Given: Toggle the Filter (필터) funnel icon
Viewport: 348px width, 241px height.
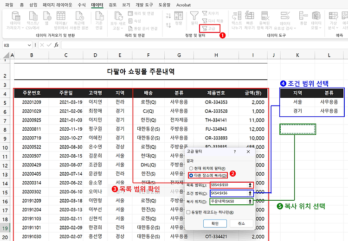Looking at the screenshot, I should [x=194, y=16].
